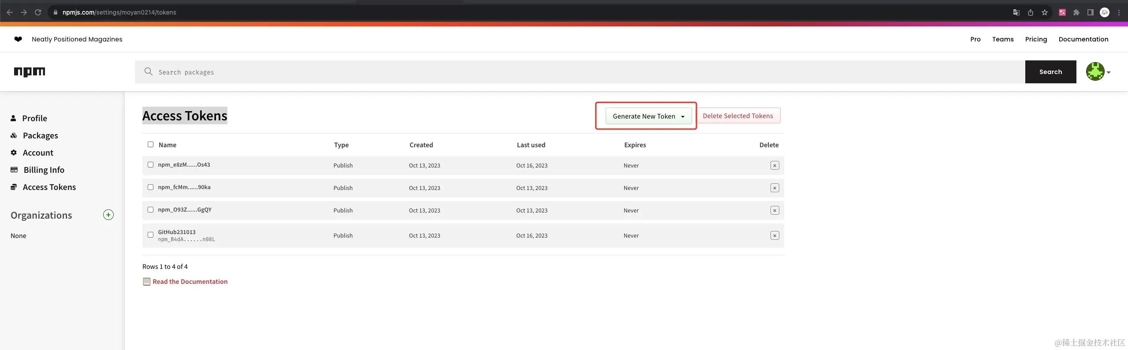This screenshot has width=1128, height=350.
Task: Click the token name npm_e8zM......Os43
Action: [x=184, y=164]
